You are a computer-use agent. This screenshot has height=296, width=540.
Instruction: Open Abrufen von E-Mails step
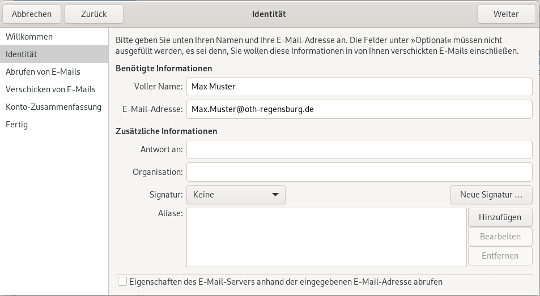point(42,72)
